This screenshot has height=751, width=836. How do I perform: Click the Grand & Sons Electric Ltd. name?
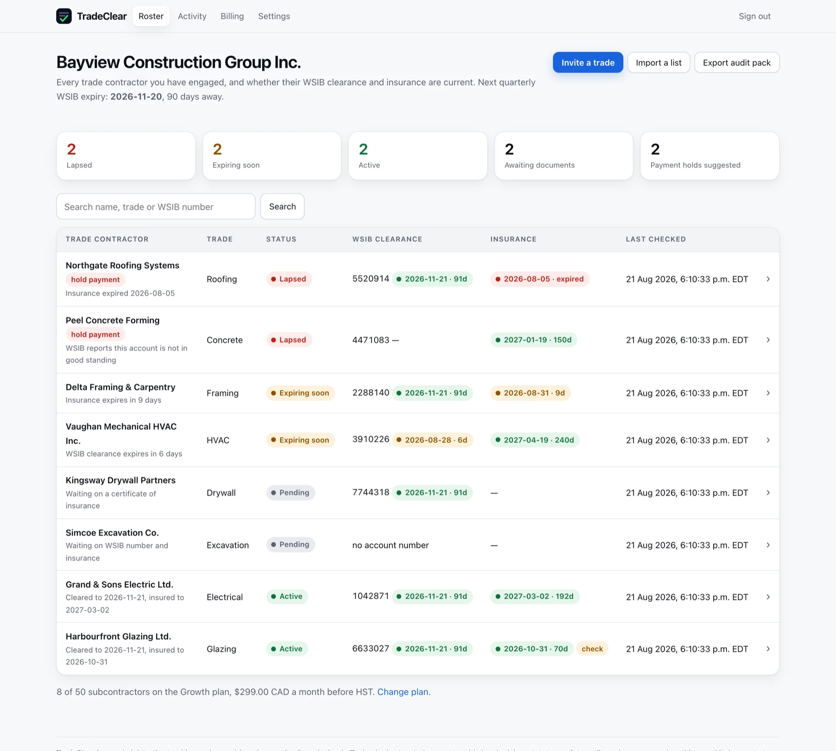coord(119,584)
